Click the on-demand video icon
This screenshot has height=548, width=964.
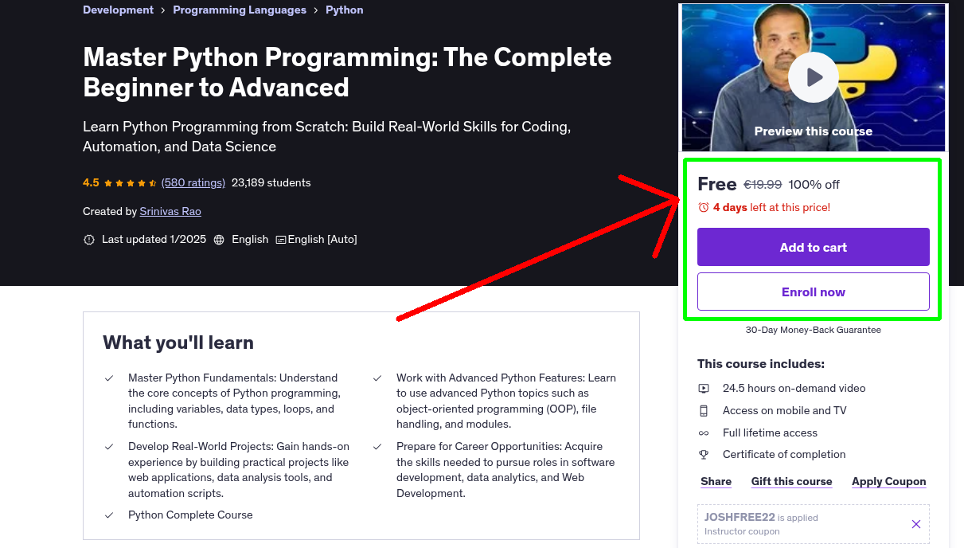pyautogui.click(x=704, y=389)
